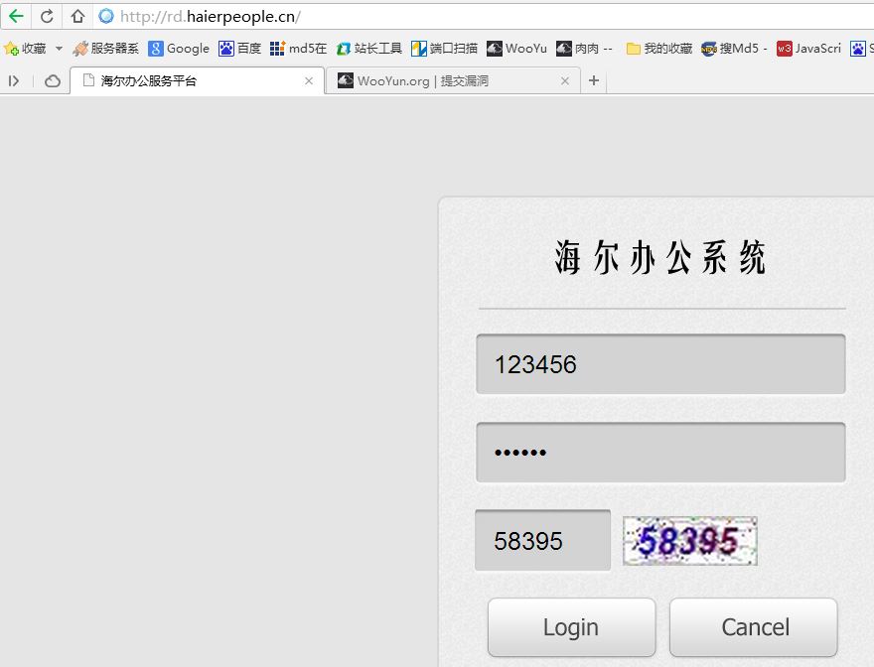This screenshot has height=667, width=874.
Task: Open the 服务器系 bookmark
Action: click(x=105, y=49)
